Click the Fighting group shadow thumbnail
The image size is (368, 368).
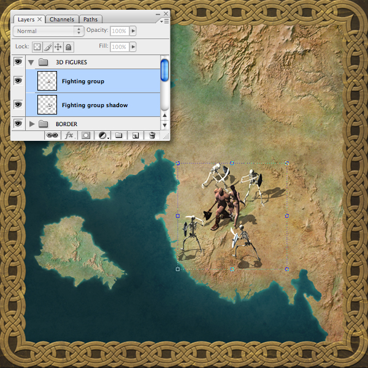pos(47,105)
